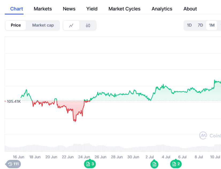Go to the News tab
The image size is (221, 169).
pyautogui.click(x=69, y=9)
